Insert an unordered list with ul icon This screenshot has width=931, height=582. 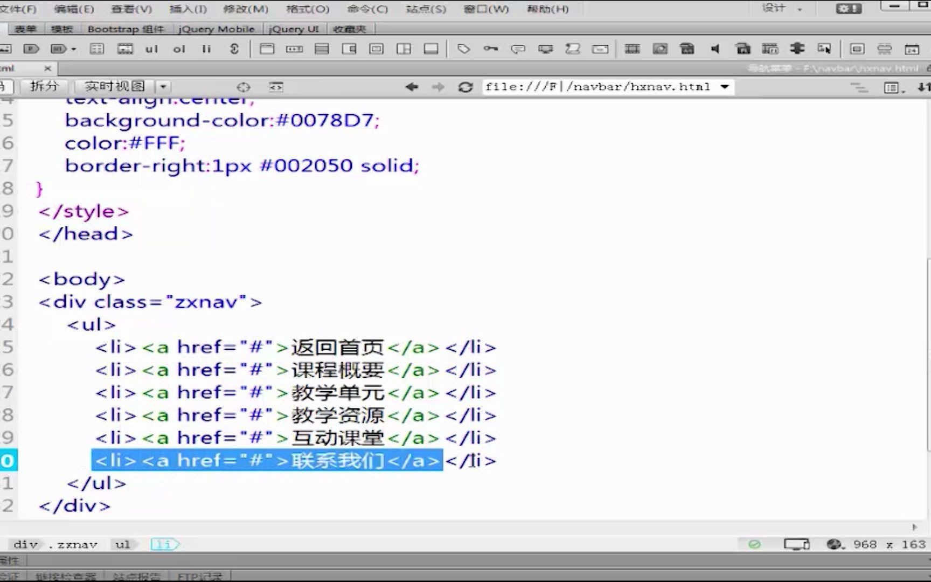(151, 49)
